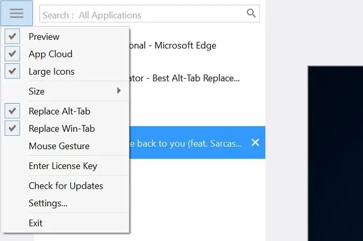363x241 pixels.
Task: Turn off Replace Win-Tab
Action: [x=12, y=128]
